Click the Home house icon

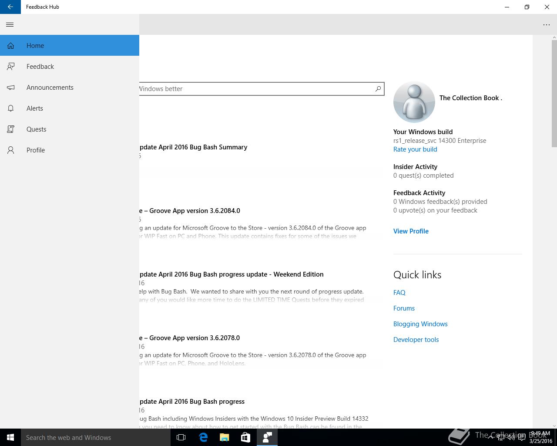tap(11, 46)
